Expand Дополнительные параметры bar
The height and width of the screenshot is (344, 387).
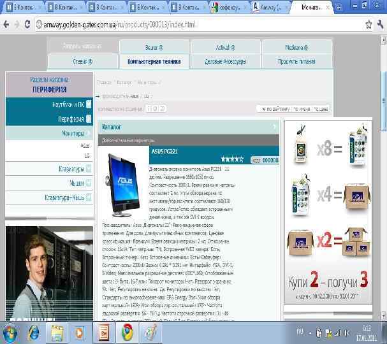(189, 140)
